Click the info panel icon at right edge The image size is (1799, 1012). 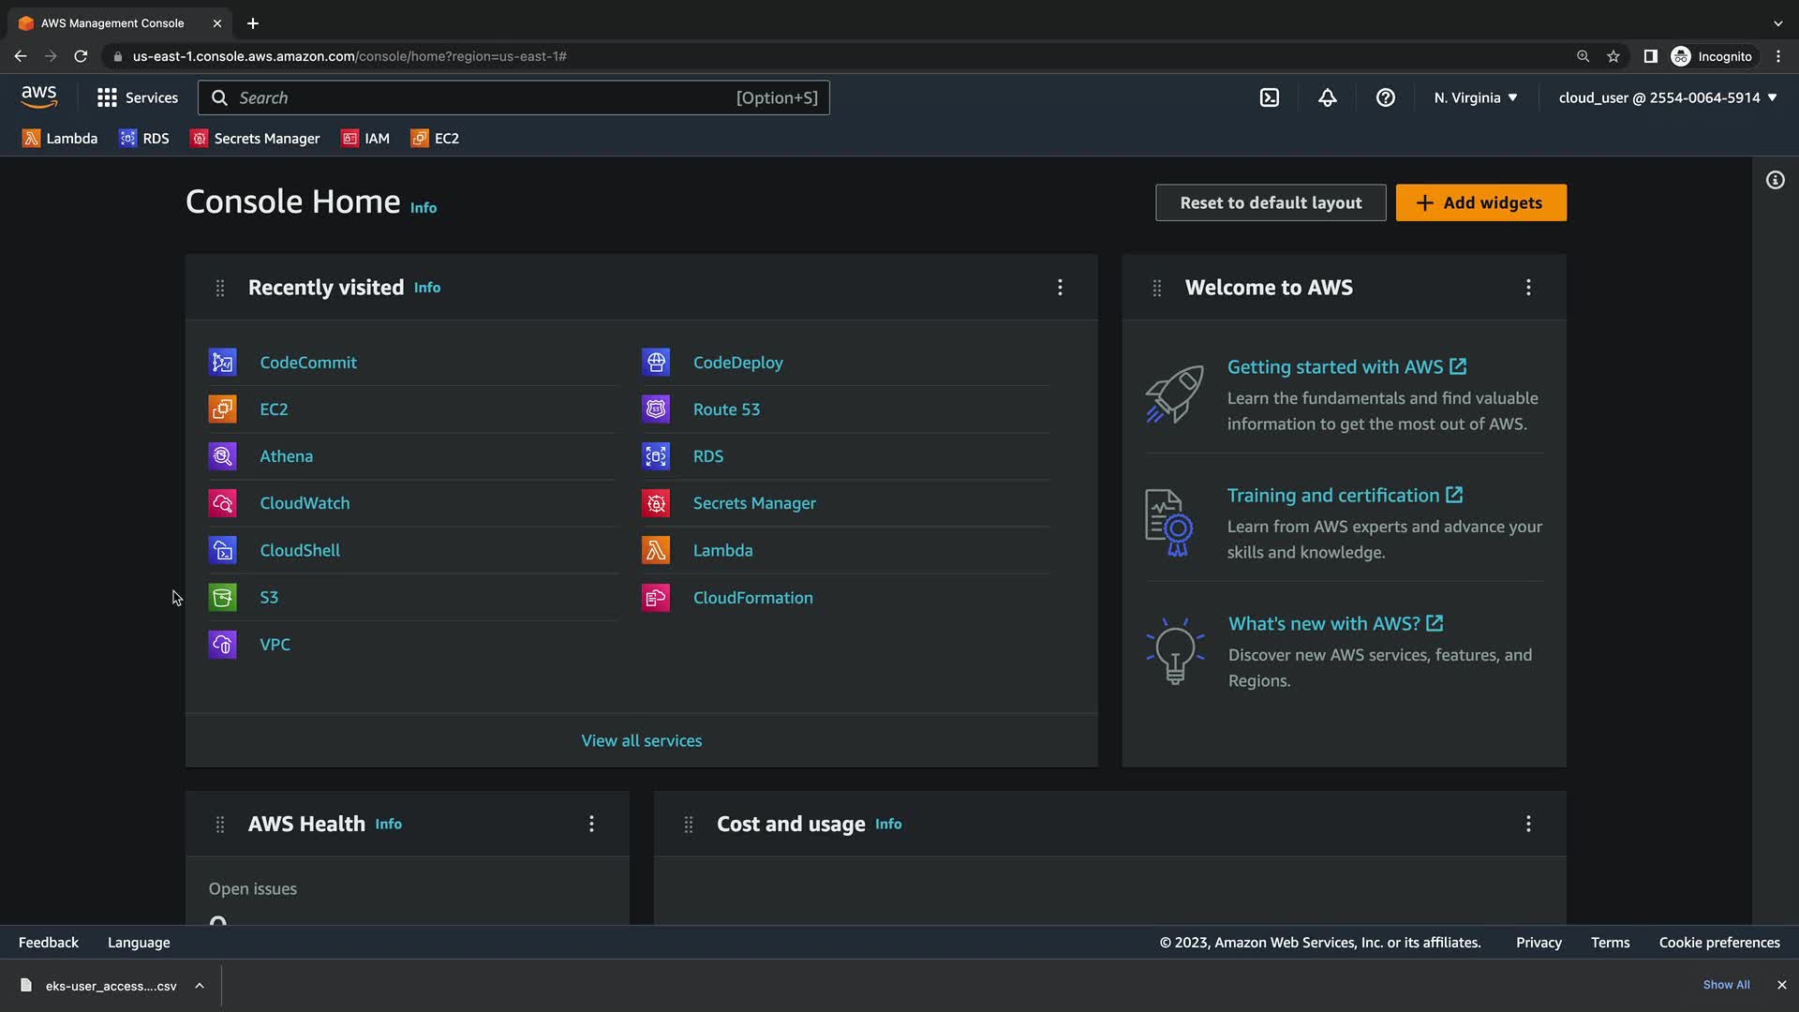1775,180
